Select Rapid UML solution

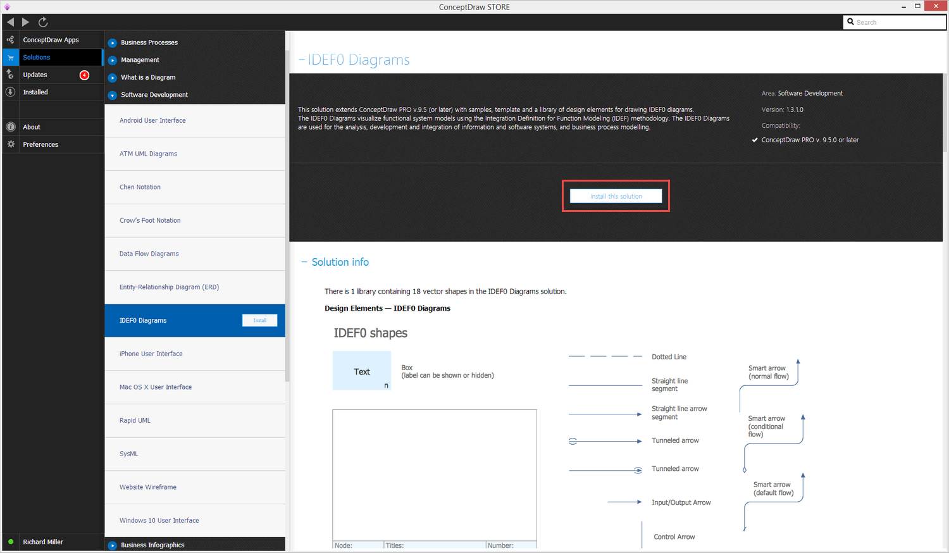pos(195,421)
